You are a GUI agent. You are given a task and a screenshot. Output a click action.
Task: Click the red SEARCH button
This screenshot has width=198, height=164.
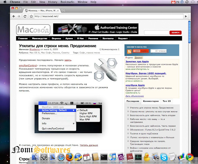(175, 32)
